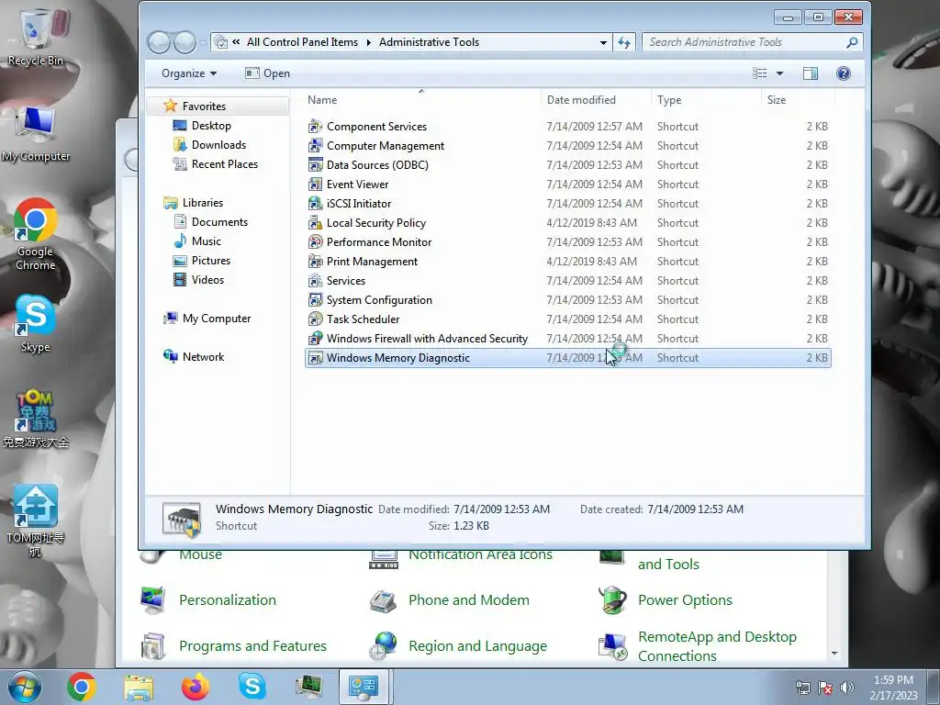The image size is (940, 705).
Task: Click the Start button orb
Action: [25, 687]
